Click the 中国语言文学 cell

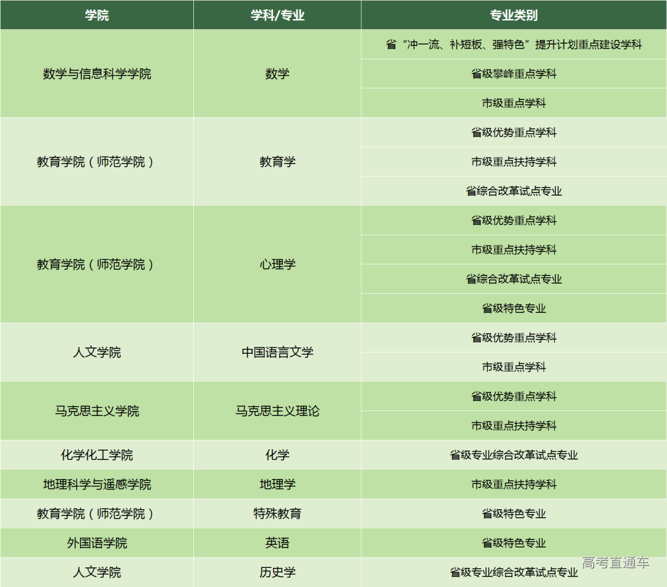tap(277, 352)
